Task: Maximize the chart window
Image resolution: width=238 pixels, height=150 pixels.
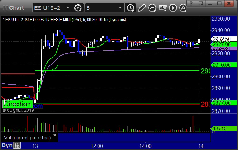Action: (x=219, y=3)
